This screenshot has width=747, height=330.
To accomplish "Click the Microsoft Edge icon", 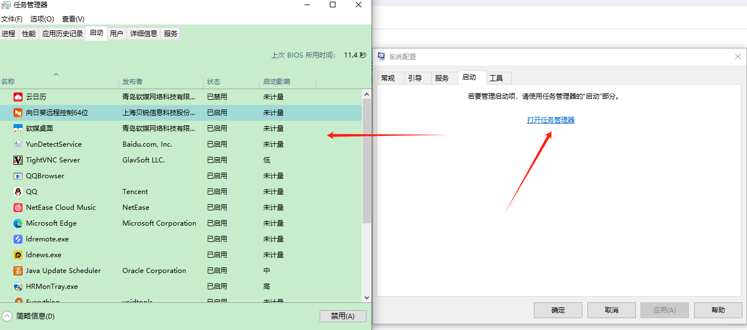I will coord(18,223).
